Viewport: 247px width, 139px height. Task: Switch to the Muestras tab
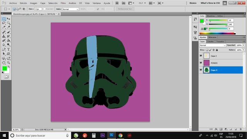211,16
